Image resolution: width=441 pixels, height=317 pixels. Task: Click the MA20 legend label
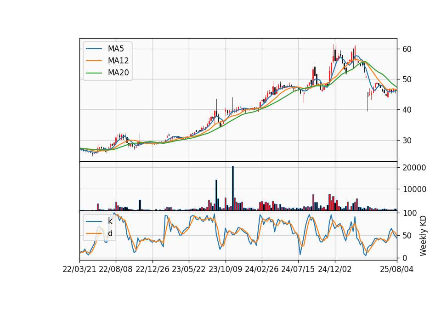pyautogui.click(x=119, y=73)
